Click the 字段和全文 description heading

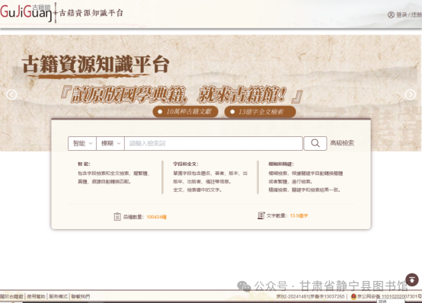click(186, 164)
